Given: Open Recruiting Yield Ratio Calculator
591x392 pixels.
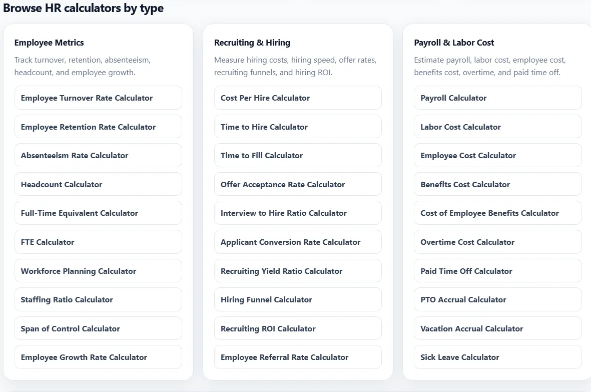Looking at the screenshot, I should pyautogui.click(x=298, y=271).
